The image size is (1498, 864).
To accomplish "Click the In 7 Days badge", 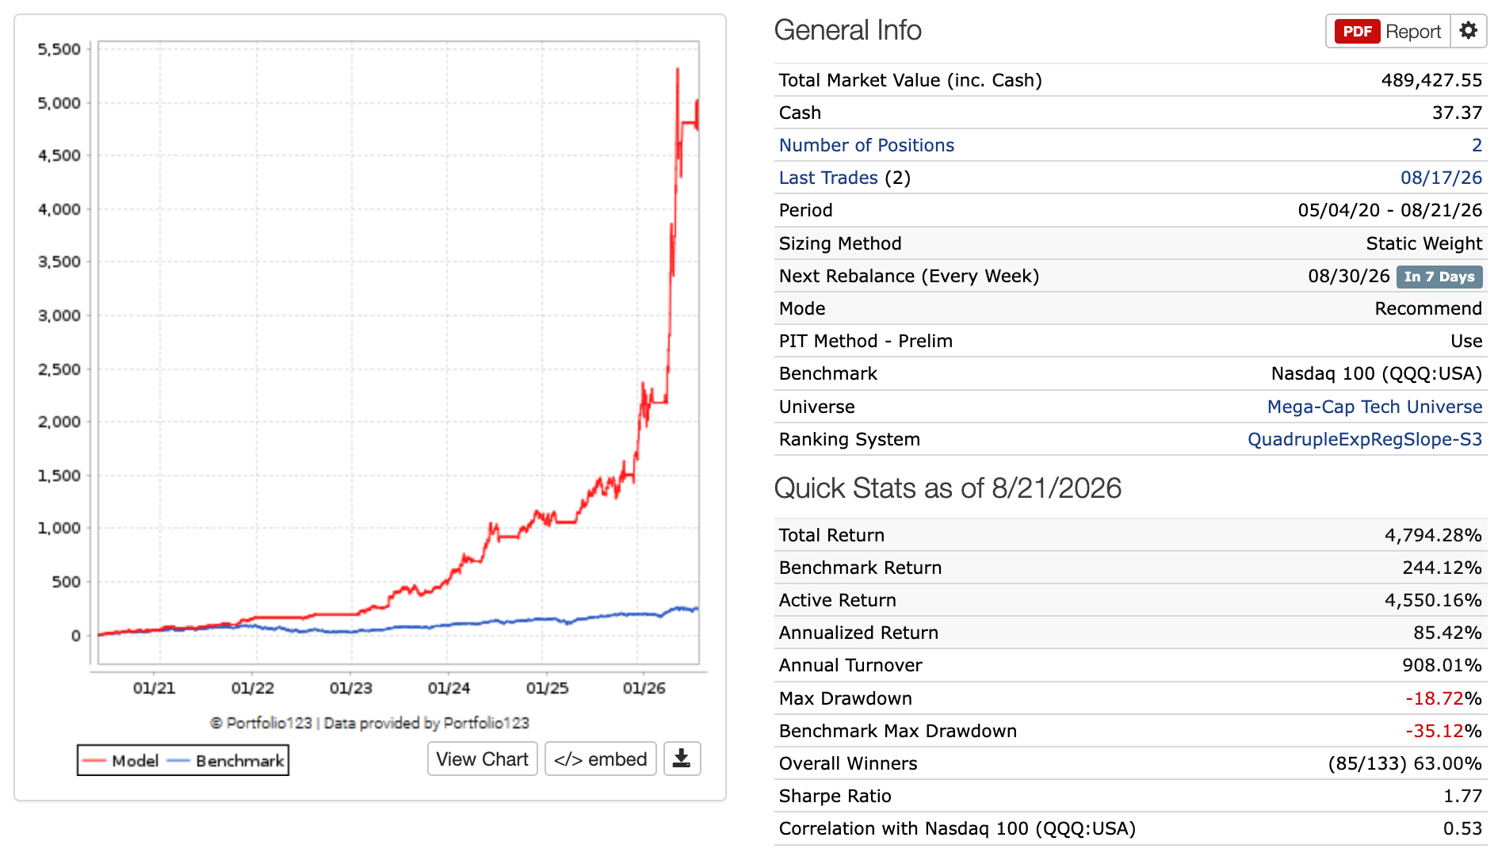I will point(1439,277).
